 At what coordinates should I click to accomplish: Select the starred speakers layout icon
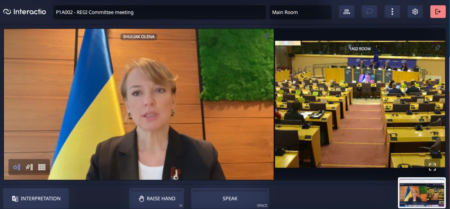(x=17, y=167)
